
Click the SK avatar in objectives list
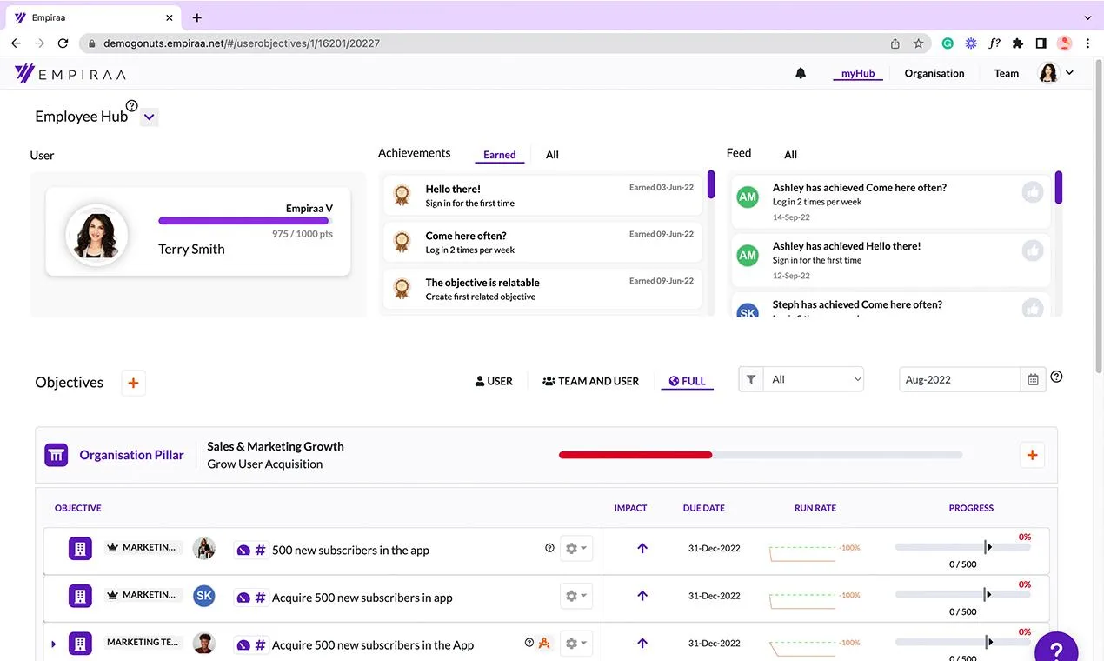click(204, 596)
